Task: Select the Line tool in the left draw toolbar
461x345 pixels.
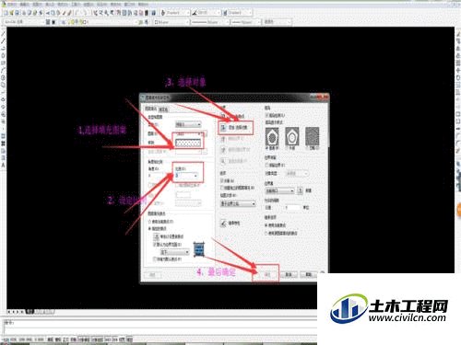Action: pyautogui.click(x=4, y=33)
